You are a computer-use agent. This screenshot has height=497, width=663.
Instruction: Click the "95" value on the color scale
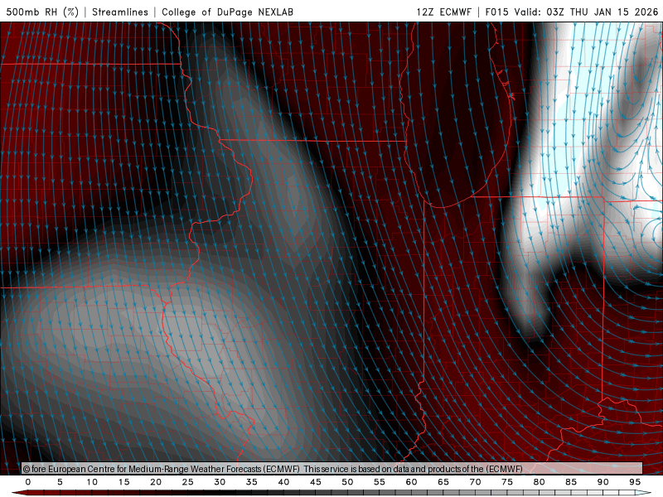(635, 482)
